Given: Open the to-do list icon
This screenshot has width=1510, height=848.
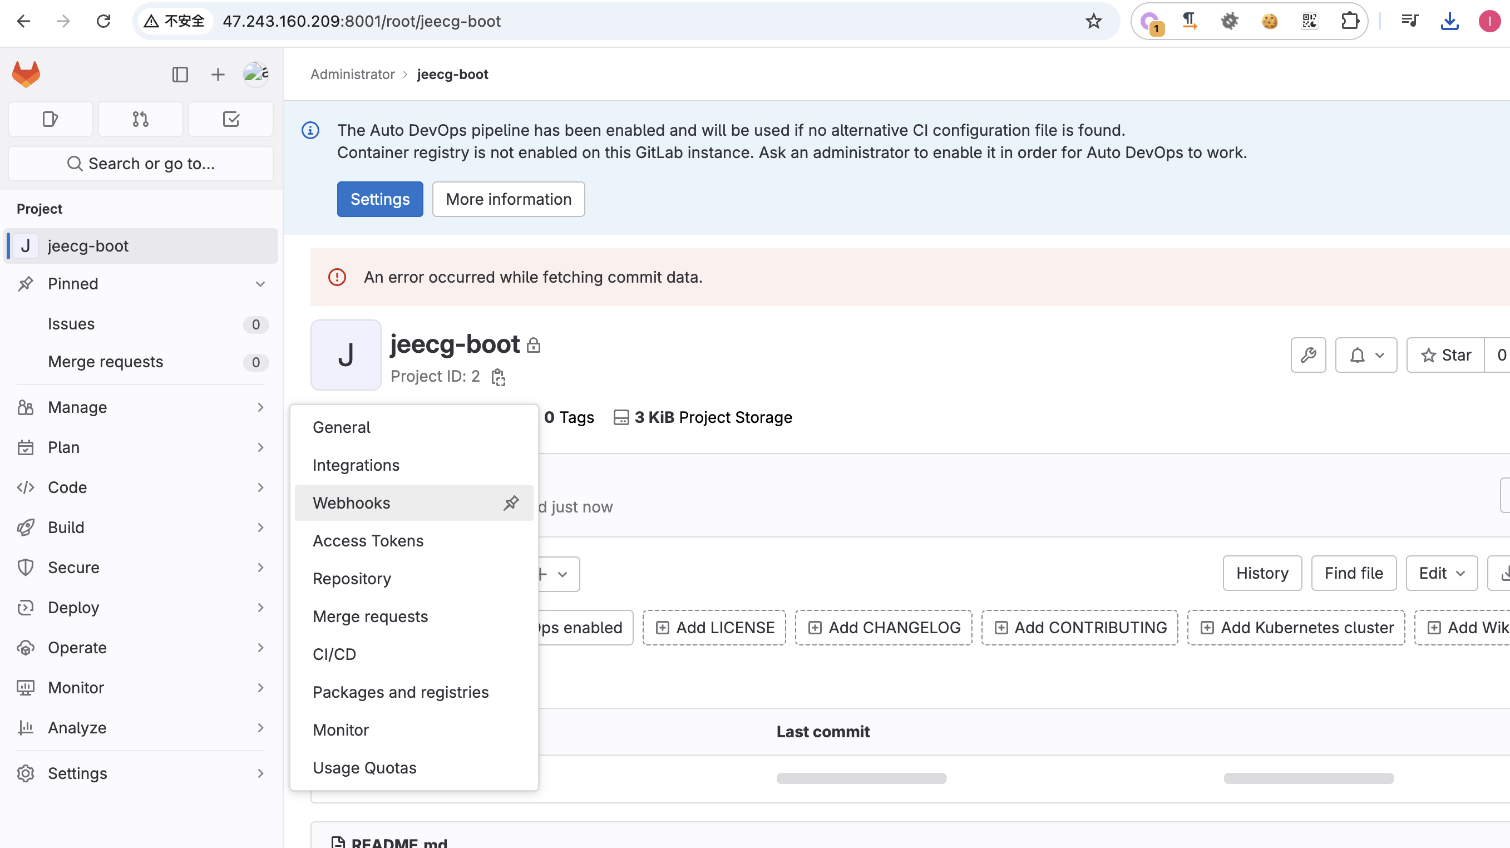Looking at the screenshot, I should (x=230, y=119).
